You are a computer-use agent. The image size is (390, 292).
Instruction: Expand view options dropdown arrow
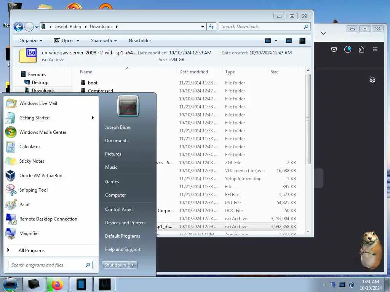(x=276, y=41)
